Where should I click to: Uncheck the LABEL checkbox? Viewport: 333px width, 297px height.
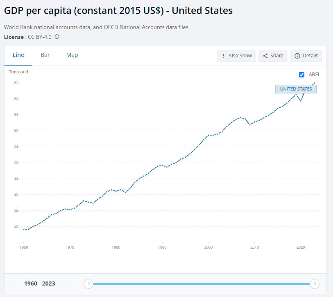pos(302,75)
